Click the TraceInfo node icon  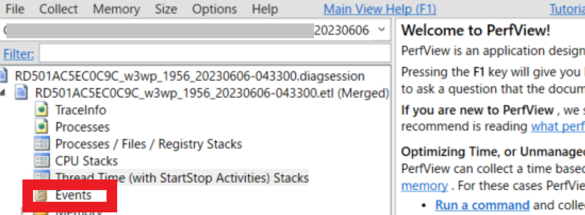[42, 110]
